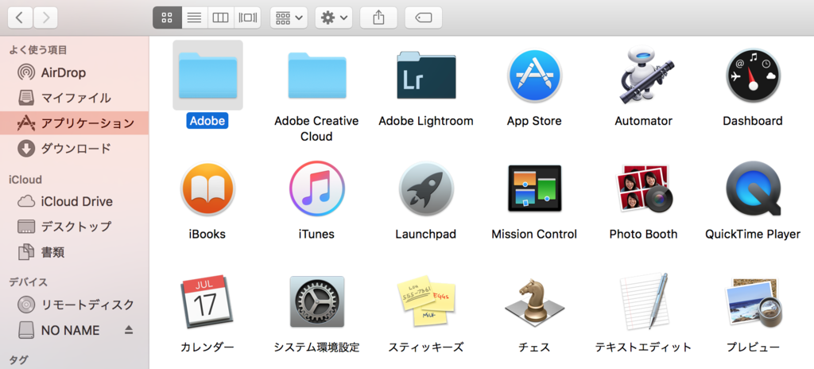Screen dimensions: 814x369
Task: Click the テキストエディット name label
Action: pyautogui.click(x=643, y=348)
